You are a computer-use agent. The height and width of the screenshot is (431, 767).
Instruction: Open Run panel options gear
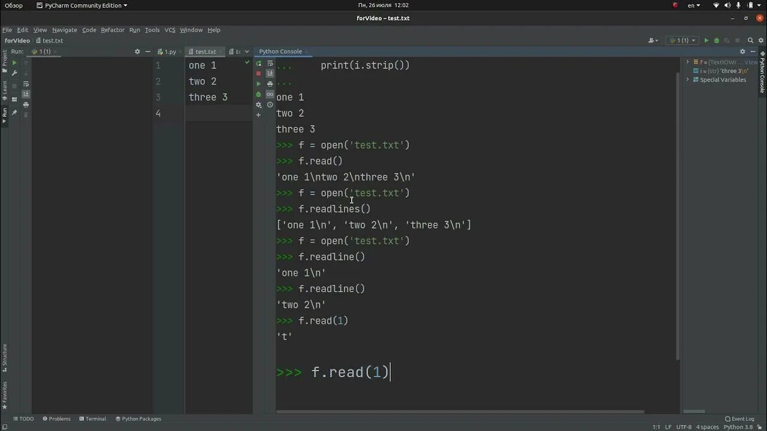(x=137, y=51)
